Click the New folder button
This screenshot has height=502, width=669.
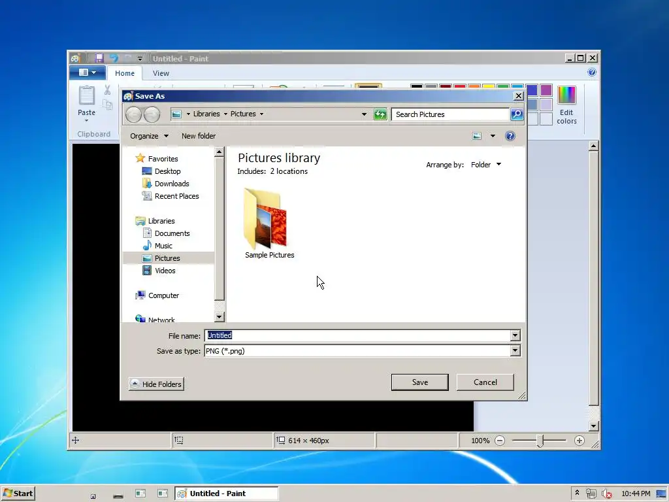click(x=199, y=136)
